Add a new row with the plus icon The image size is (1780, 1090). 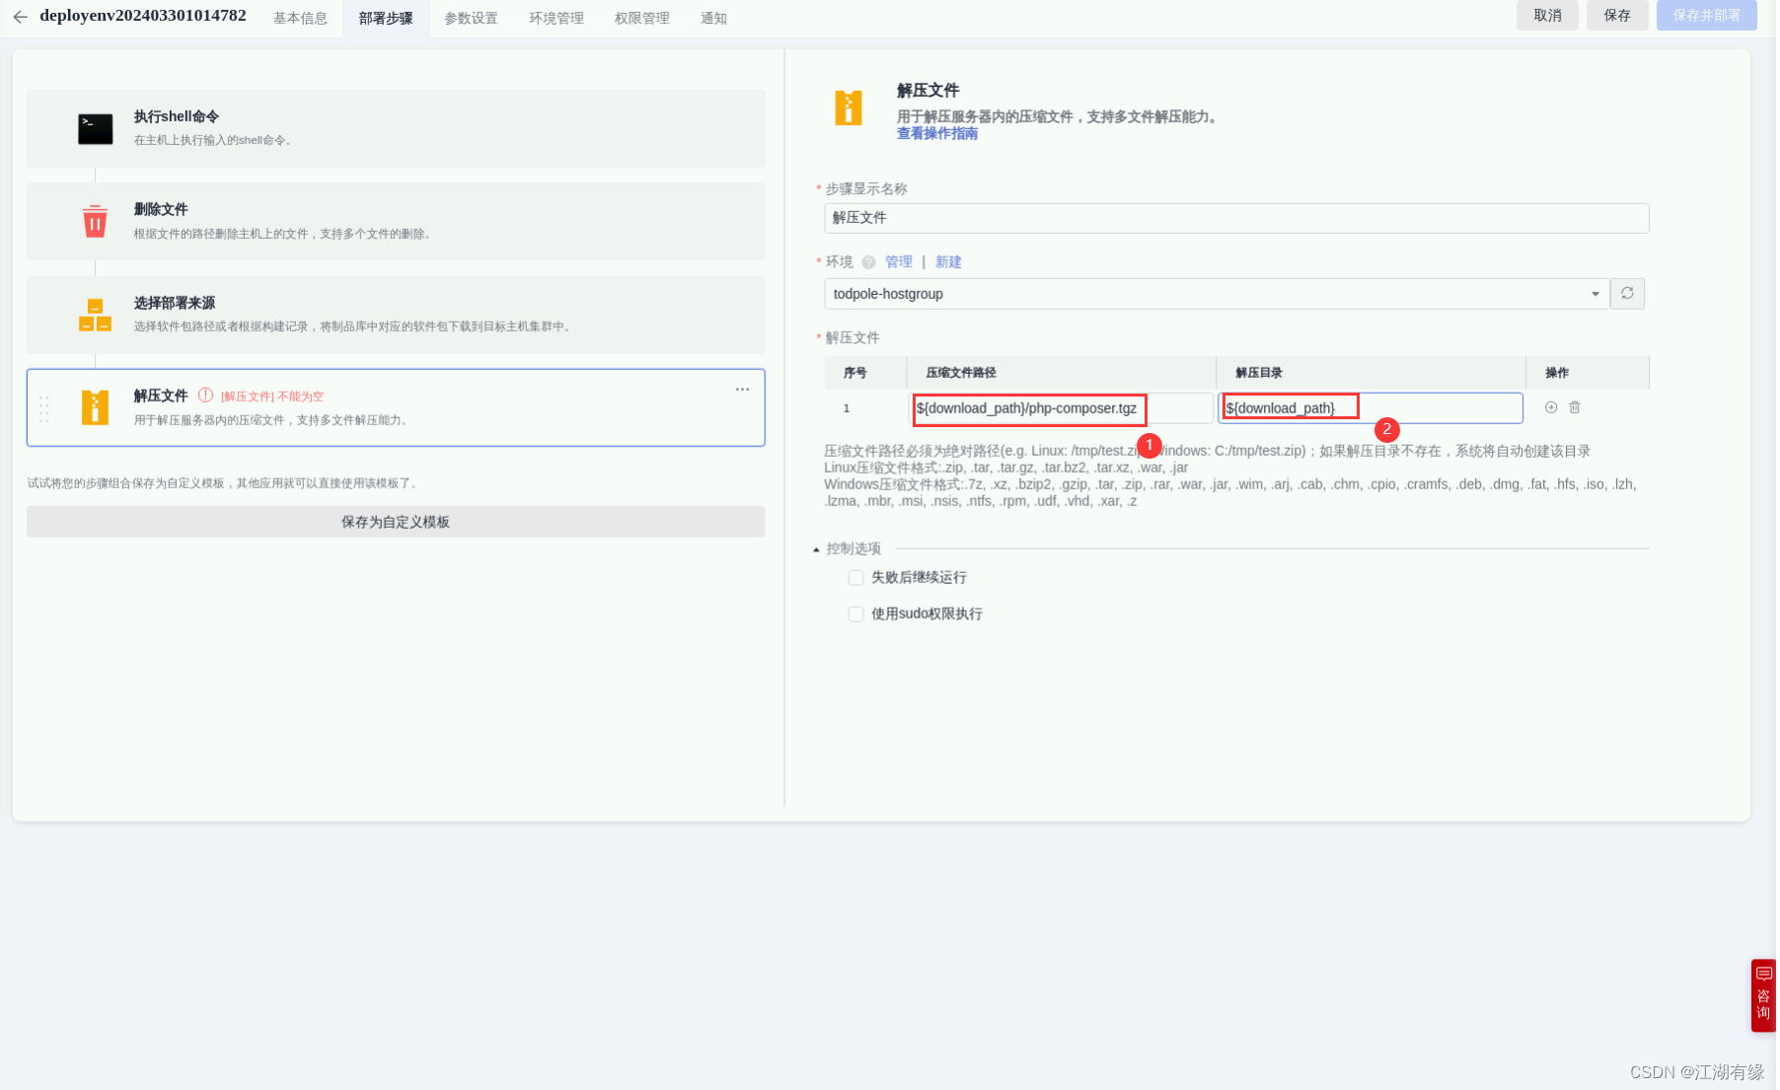pyautogui.click(x=1551, y=407)
